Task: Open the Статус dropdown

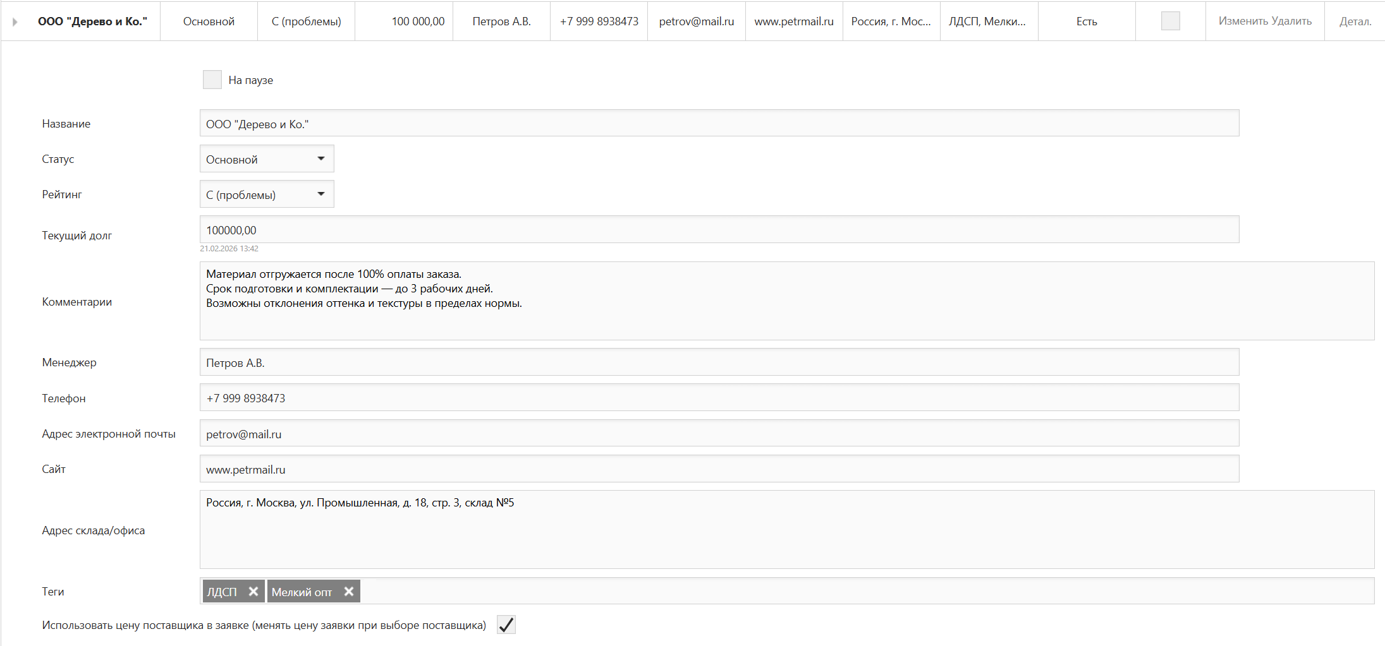Action: [267, 159]
